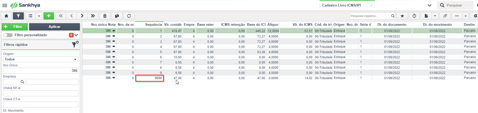Sort by Vlr. do ICMS column header
Viewport: 478px width, 113px height.
point(296,24)
